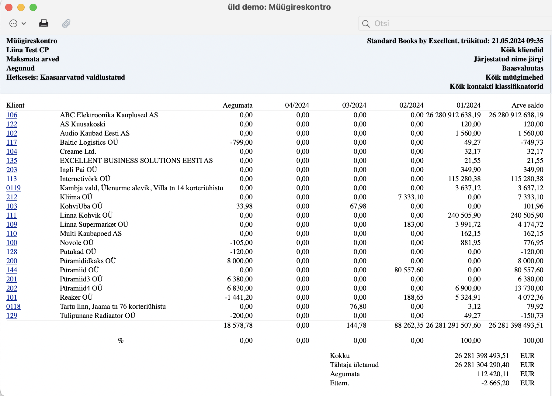Open client link 212 Kliima OÜ
Viewport: 552px width, 396px height.
click(x=12, y=197)
